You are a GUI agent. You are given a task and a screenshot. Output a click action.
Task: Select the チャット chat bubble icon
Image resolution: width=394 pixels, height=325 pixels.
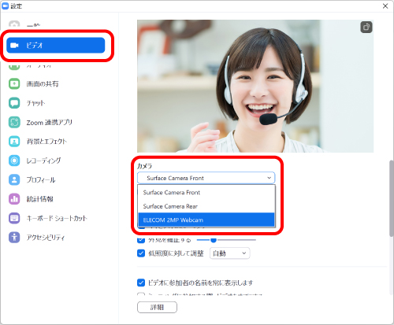pos(14,103)
